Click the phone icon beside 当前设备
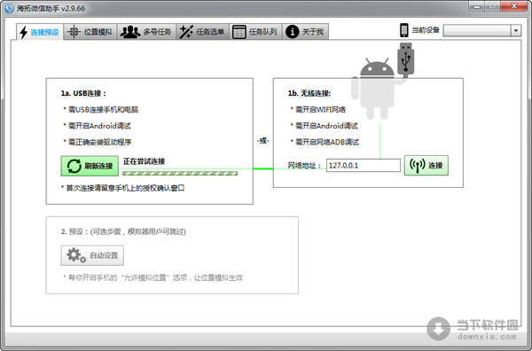This screenshot has height=351, width=532. tap(403, 30)
